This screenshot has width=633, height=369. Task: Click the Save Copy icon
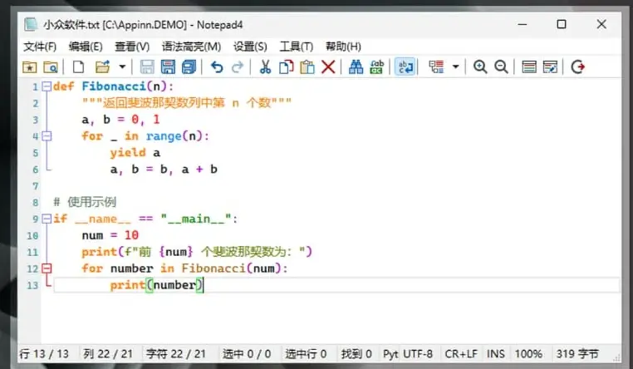pos(189,66)
